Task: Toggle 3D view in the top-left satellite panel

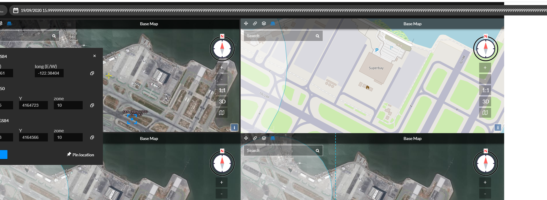Action: point(222,101)
